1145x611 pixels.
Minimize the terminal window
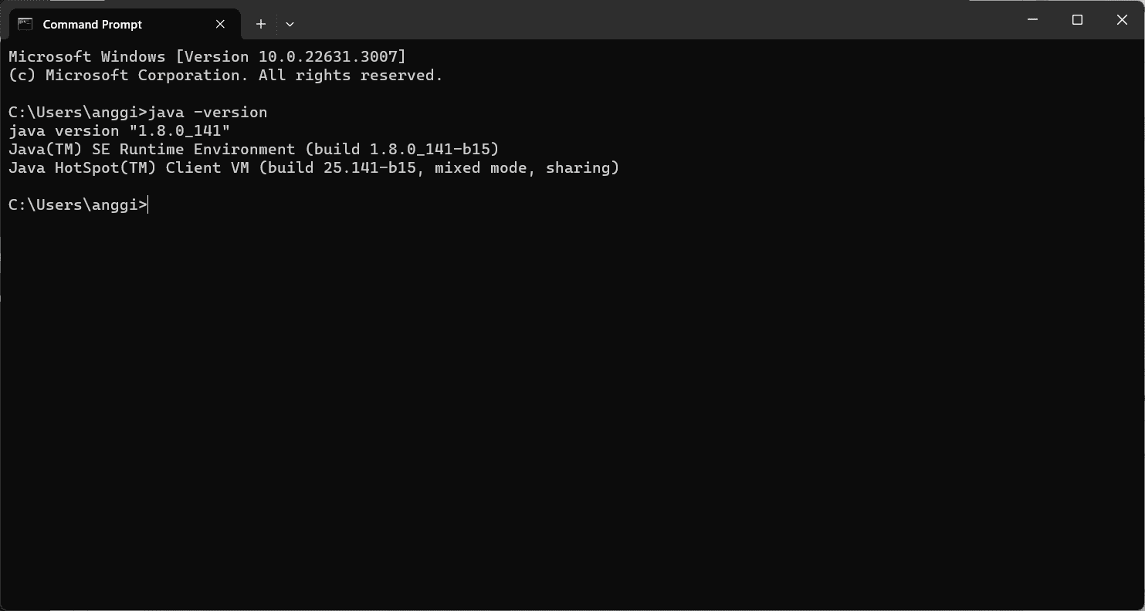1033,20
